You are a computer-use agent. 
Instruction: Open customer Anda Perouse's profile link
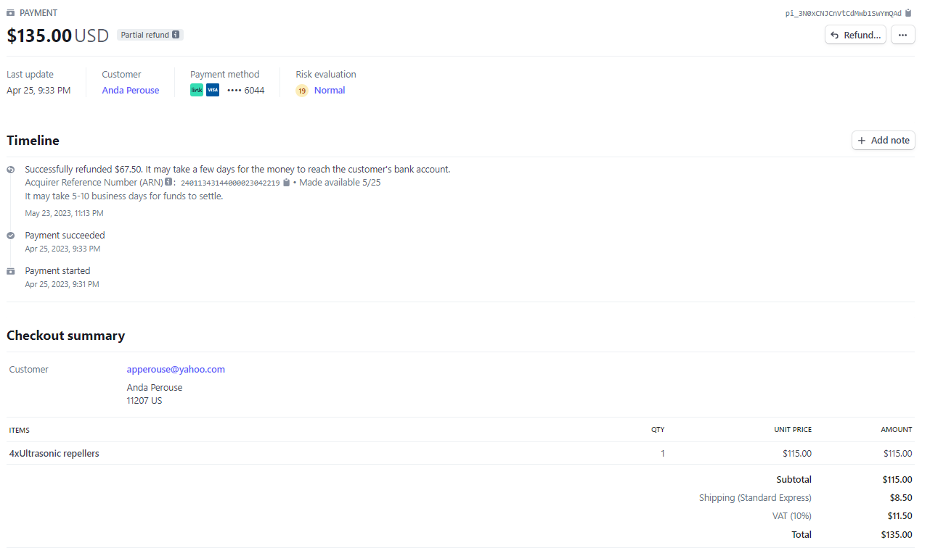131,91
